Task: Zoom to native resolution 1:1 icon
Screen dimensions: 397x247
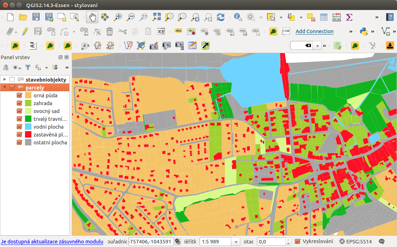Action: click(144, 17)
